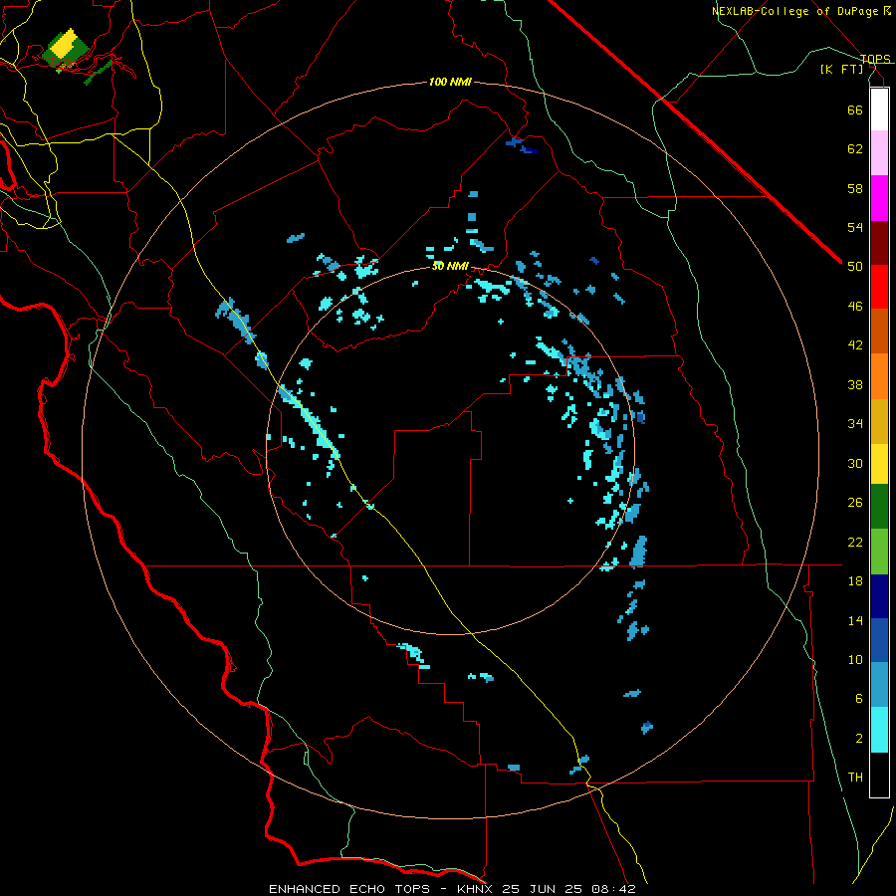Select the dark orange swatch between 46 and 42
Viewport: 896px width, 896px height.
[x=879, y=331]
